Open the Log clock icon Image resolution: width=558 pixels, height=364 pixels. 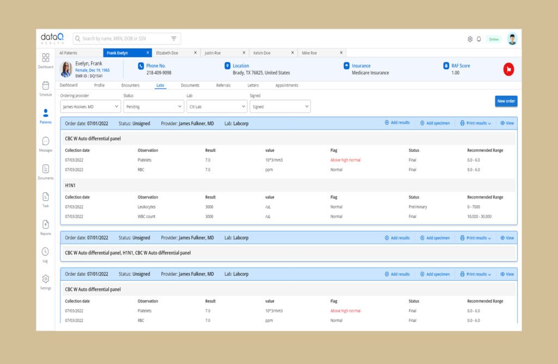46,252
